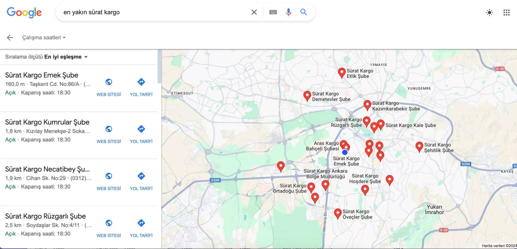
Task: Clear the search query with X icon
Action: (254, 12)
